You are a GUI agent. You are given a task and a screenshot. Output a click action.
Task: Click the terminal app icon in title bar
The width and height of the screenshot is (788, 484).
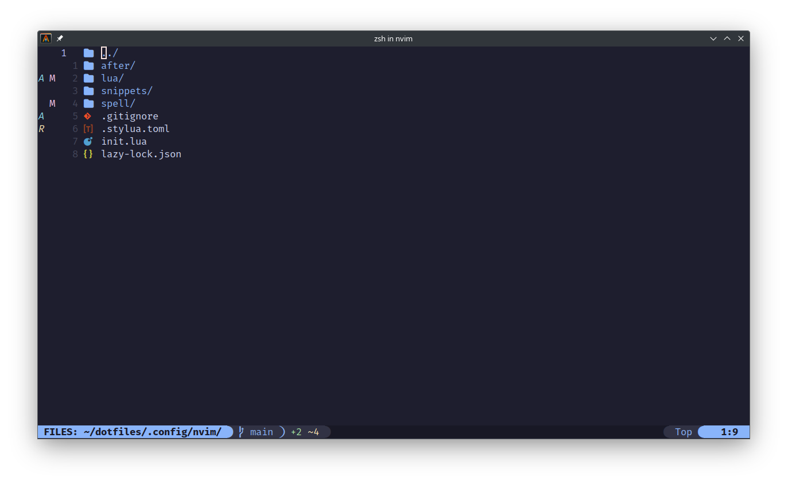coord(46,38)
